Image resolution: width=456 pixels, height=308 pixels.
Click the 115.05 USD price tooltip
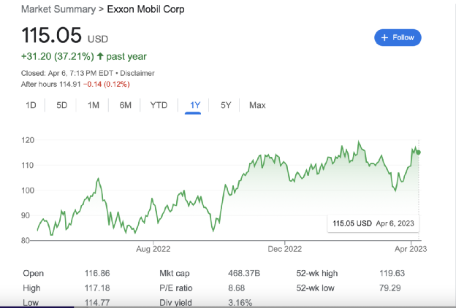coord(373,223)
